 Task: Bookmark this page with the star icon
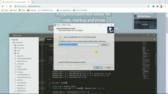pos(149,6)
